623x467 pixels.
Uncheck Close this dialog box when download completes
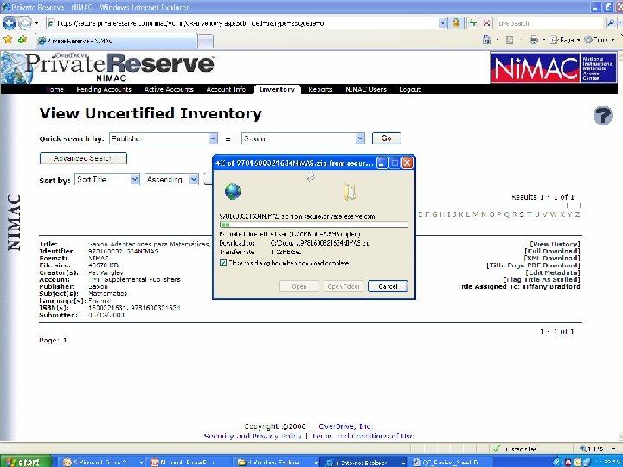click(223, 263)
